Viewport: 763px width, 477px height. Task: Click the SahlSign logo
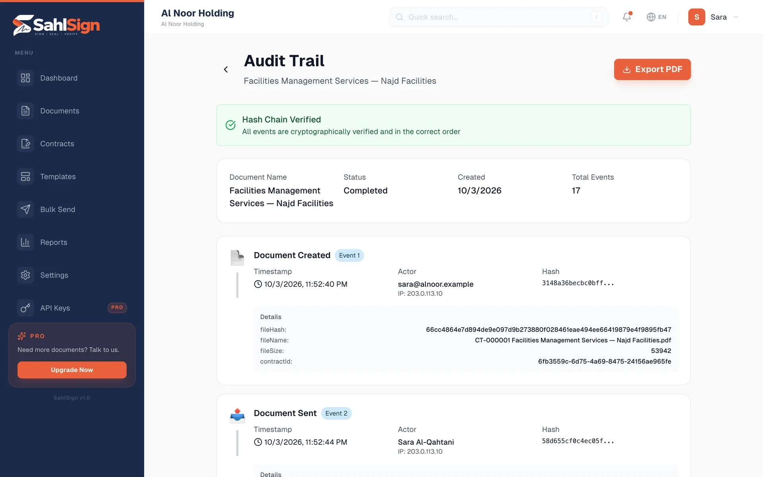tap(56, 25)
